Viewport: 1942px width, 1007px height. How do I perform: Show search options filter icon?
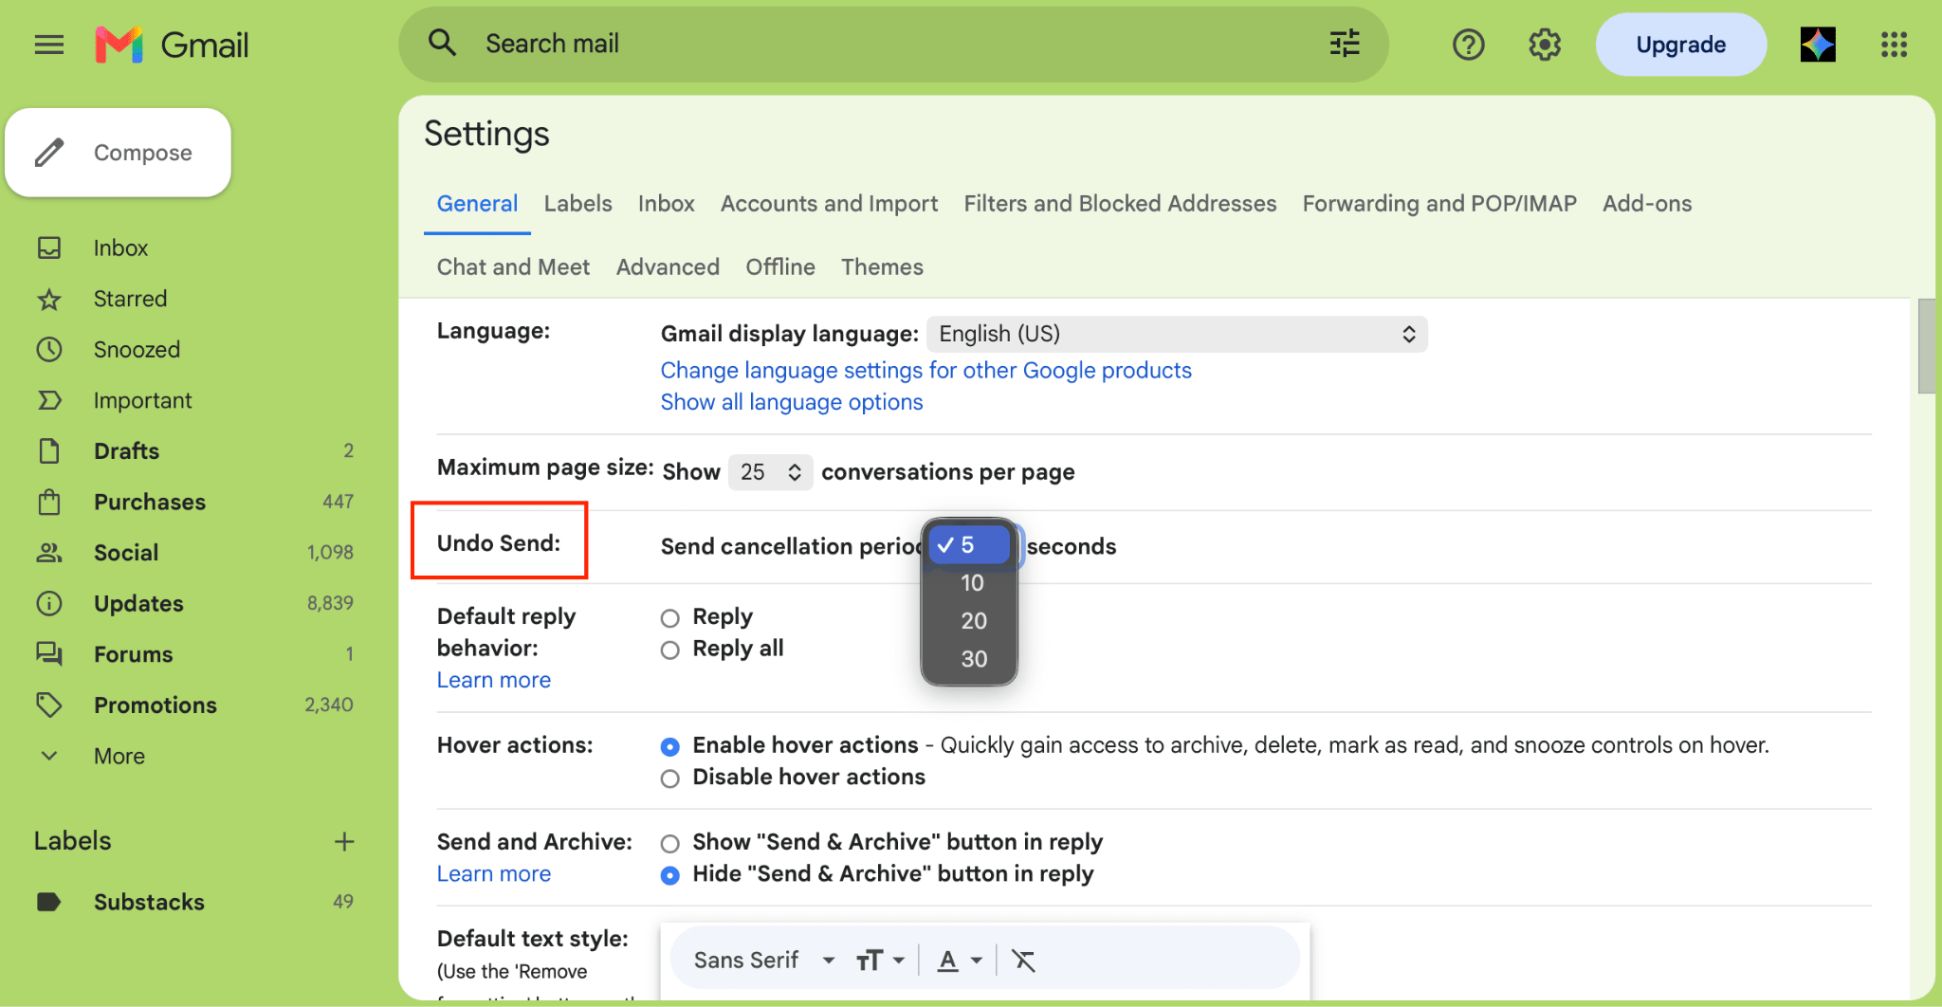tap(1344, 43)
